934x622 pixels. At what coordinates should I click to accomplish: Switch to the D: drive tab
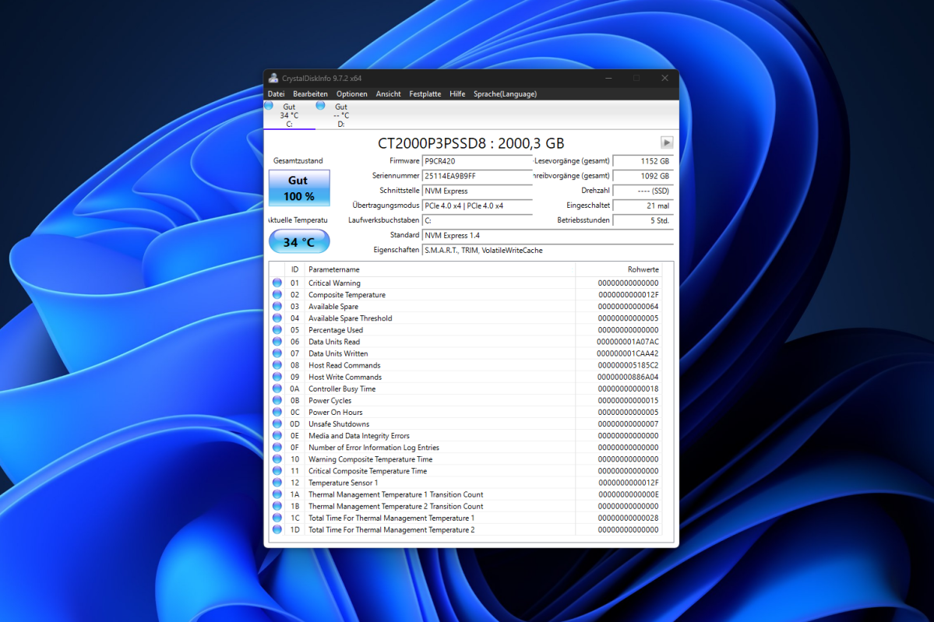340,114
